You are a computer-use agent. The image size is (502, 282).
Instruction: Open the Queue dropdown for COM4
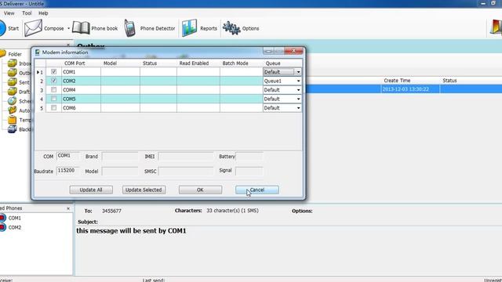pyautogui.click(x=298, y=90)
